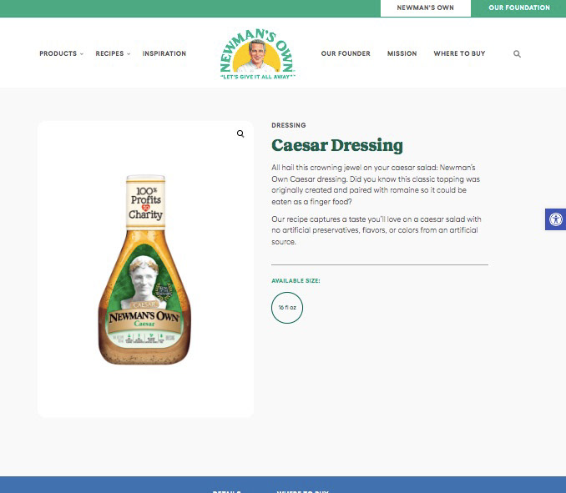Open the Our Founder page

[346, 53]
